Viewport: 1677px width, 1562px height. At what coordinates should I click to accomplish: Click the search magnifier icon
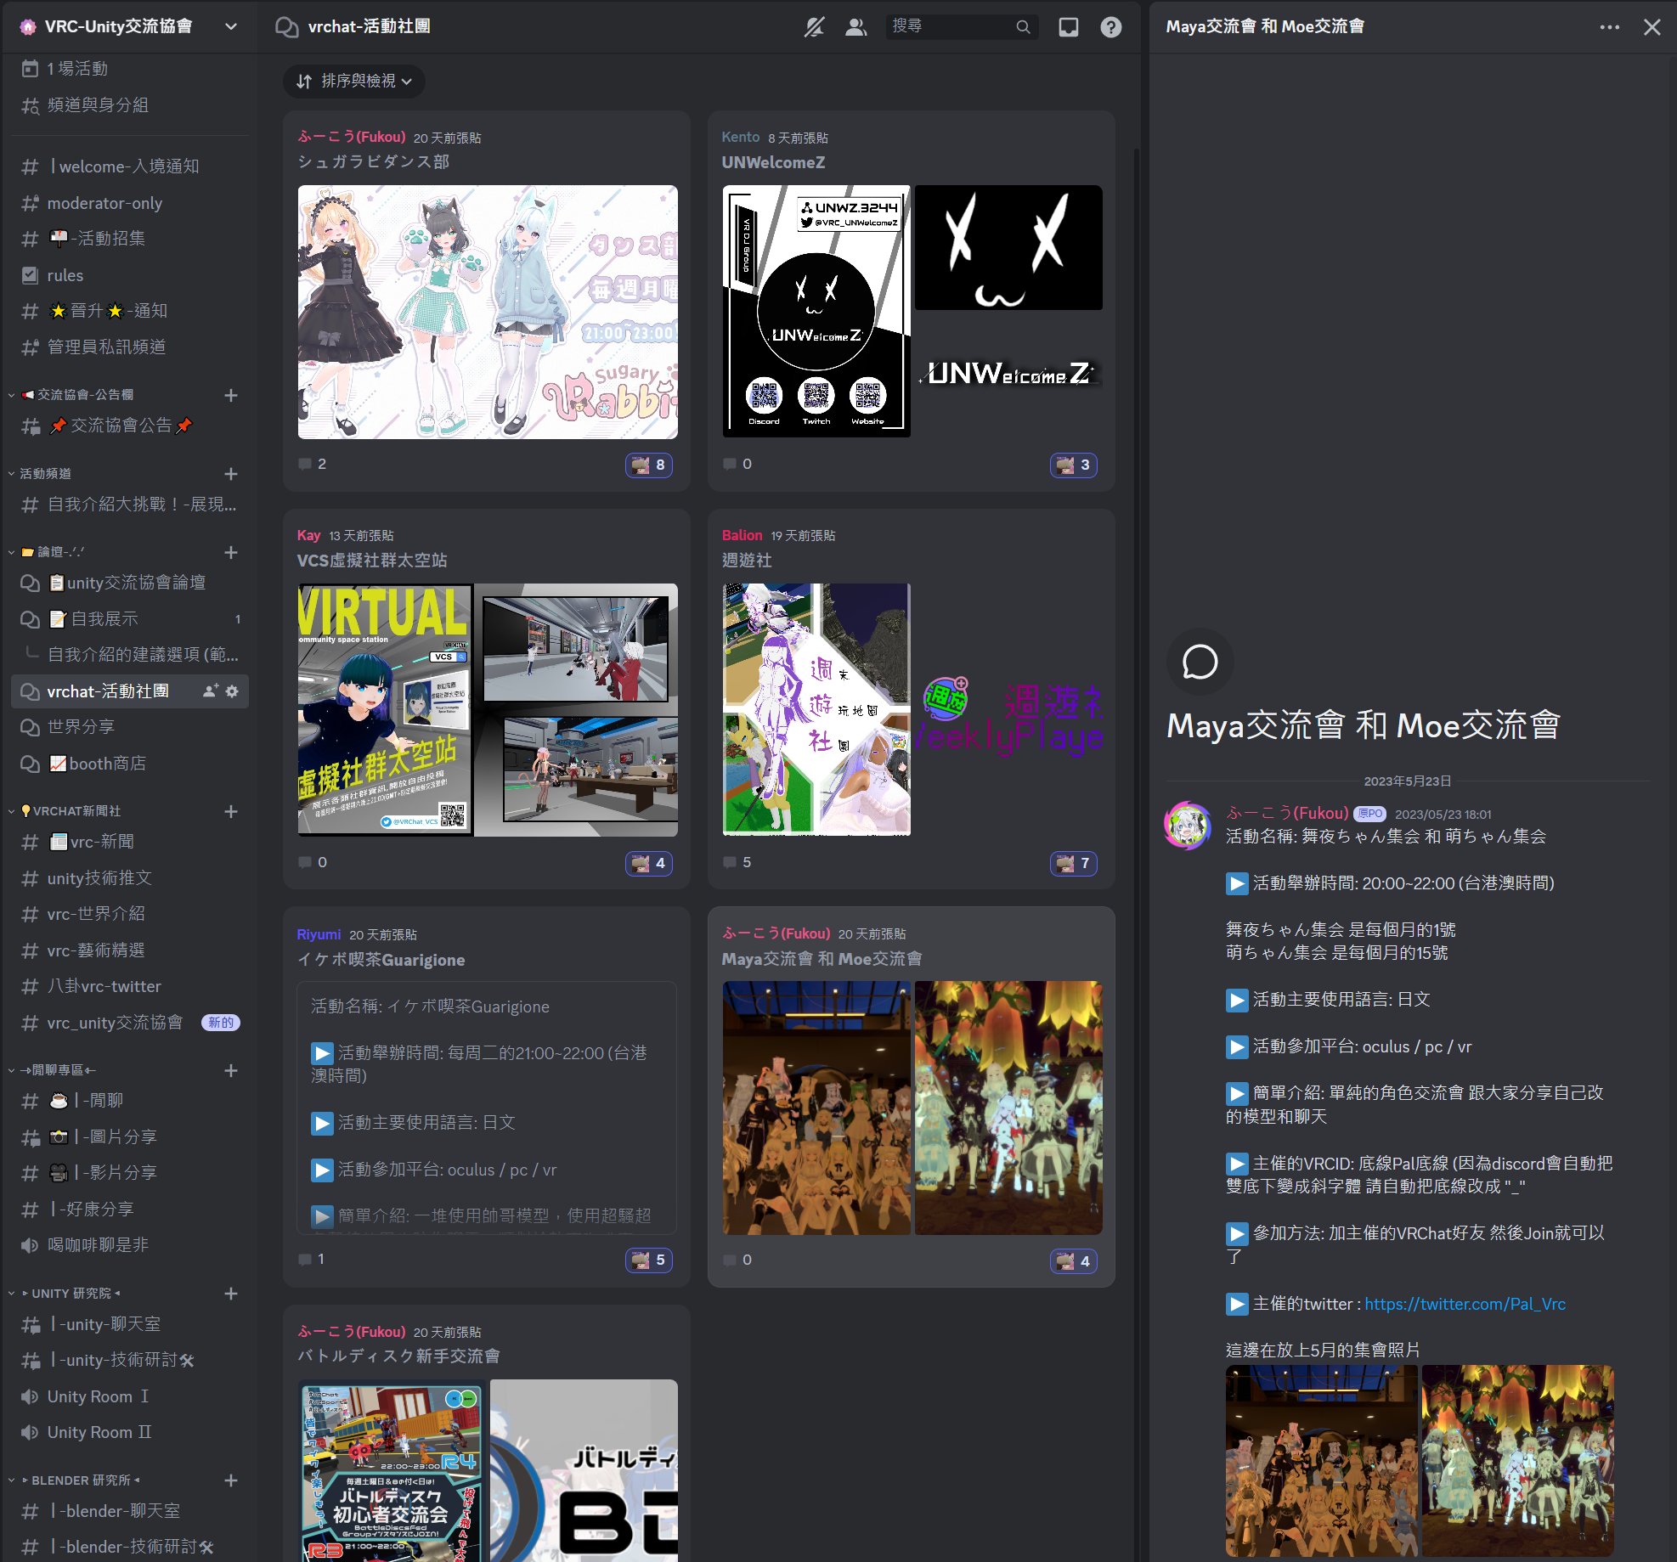[1024, 26]
